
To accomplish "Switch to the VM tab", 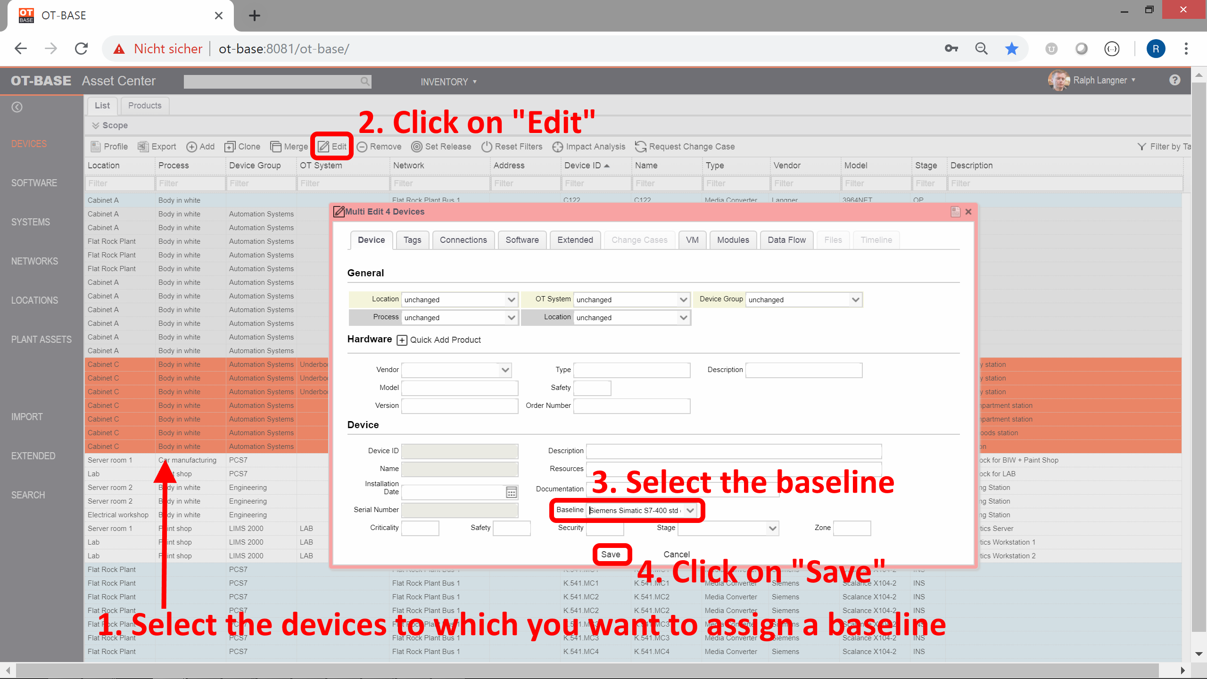I will (x=692, y=240).
